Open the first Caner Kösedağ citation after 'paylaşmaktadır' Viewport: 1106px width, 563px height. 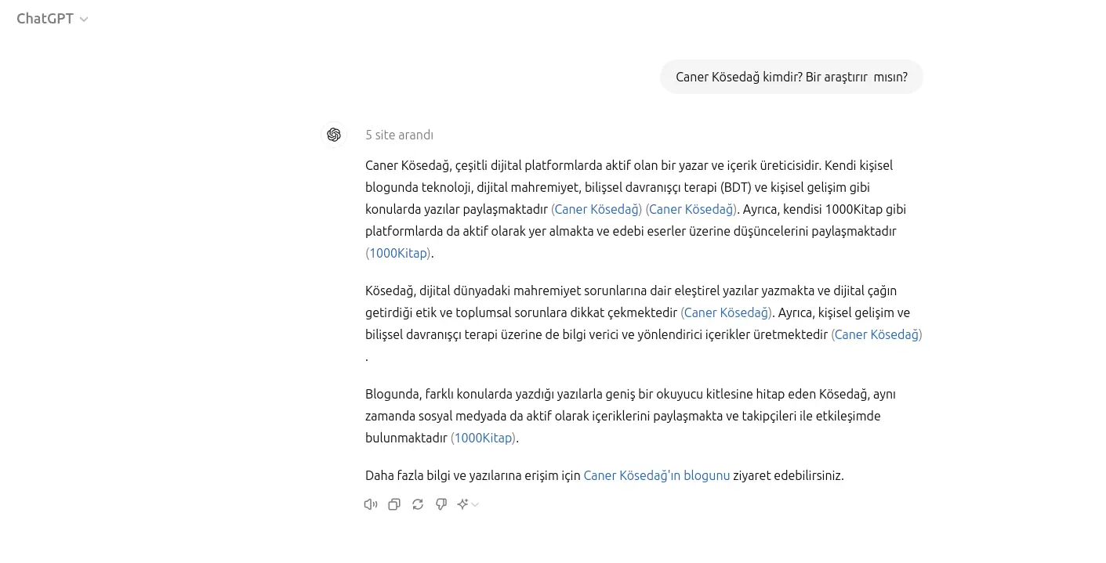pos(597,209)
